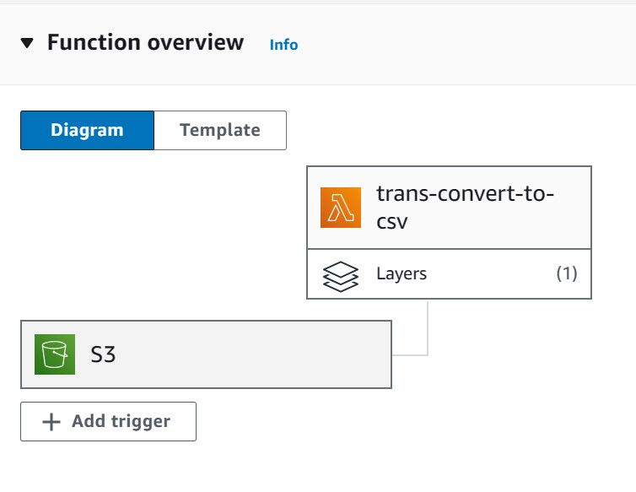Select the S3 trigger box

(206, 354)
